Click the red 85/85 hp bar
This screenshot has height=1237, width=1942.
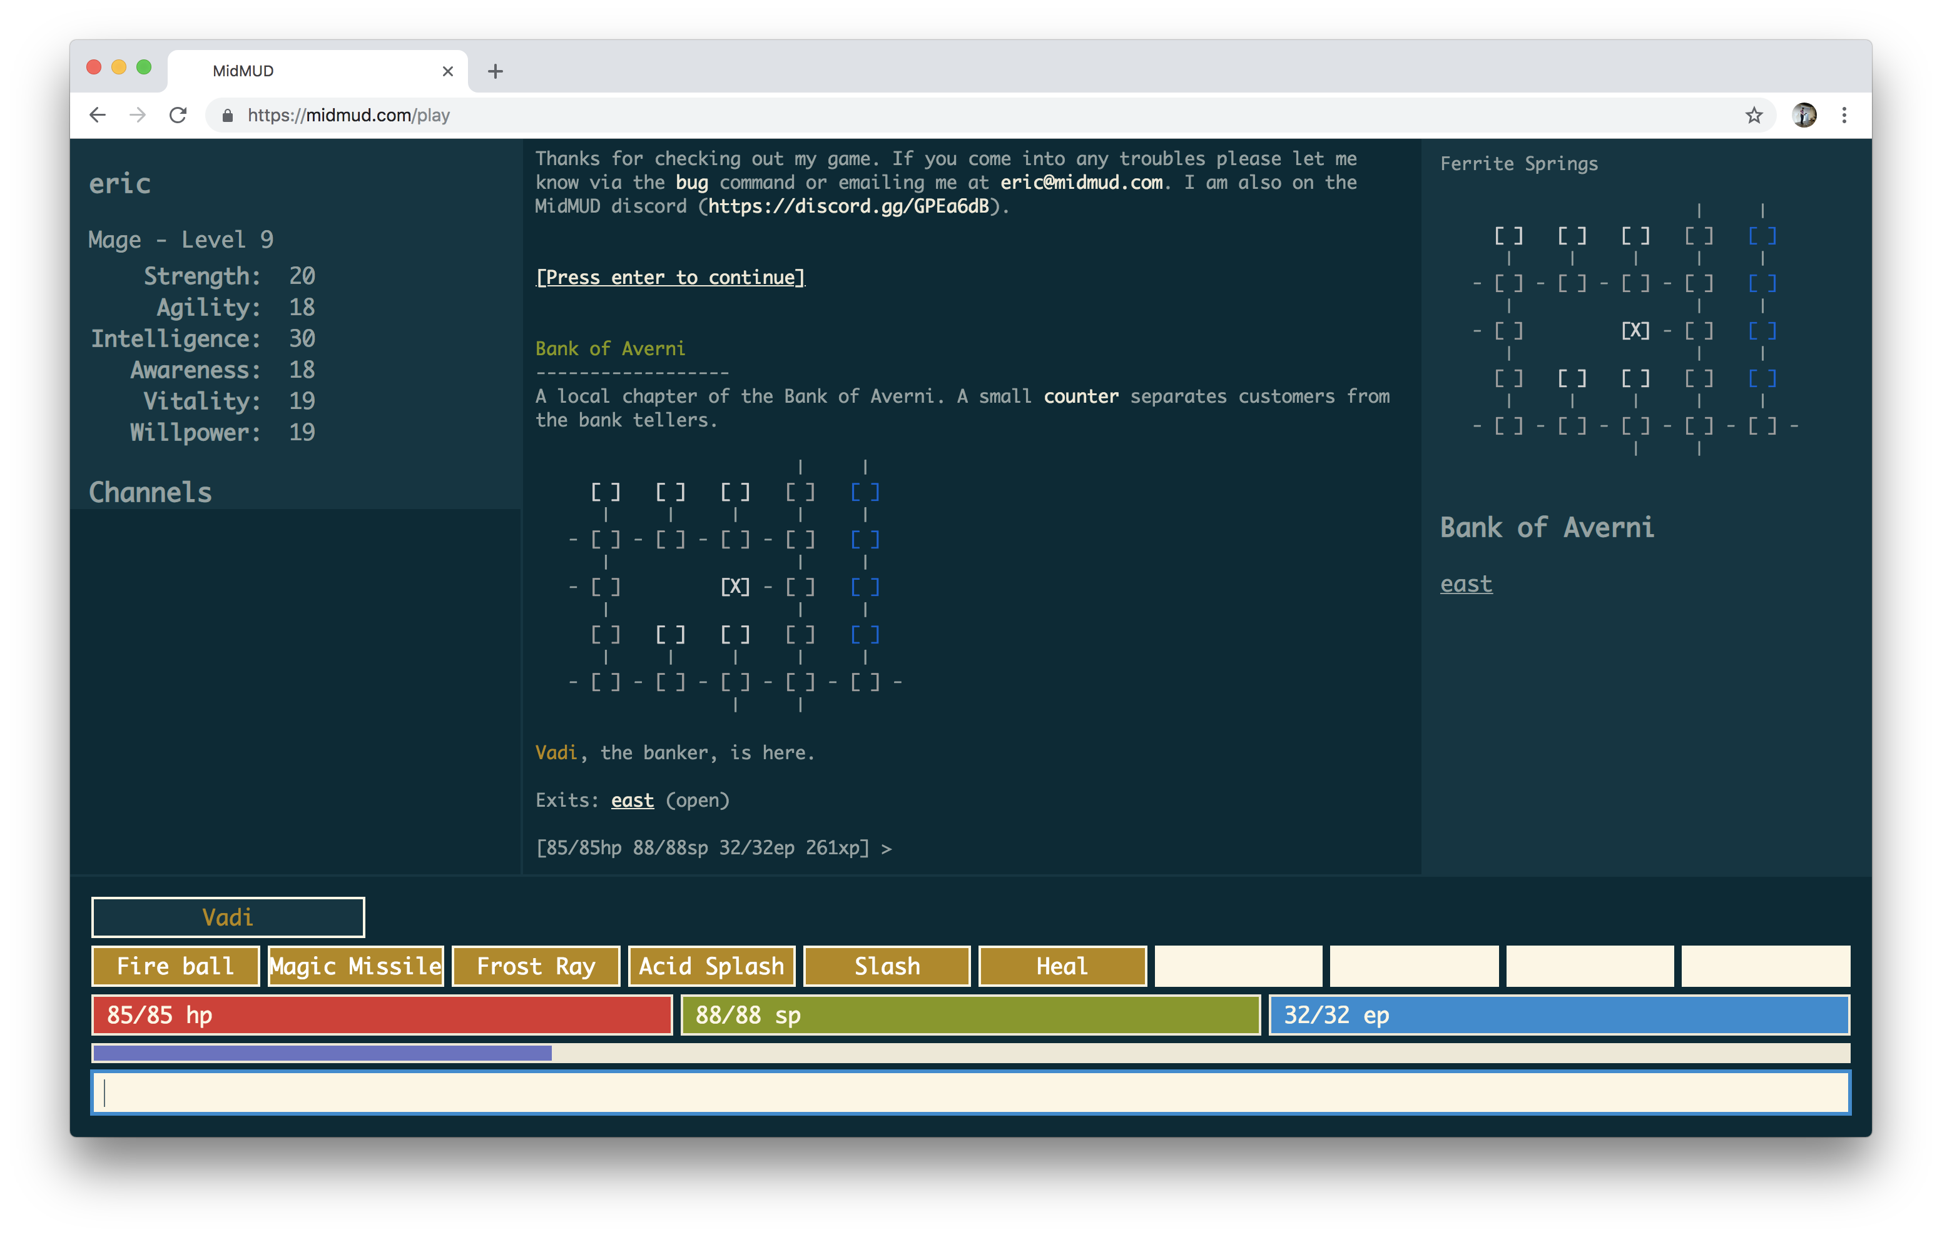[382, 1015]
